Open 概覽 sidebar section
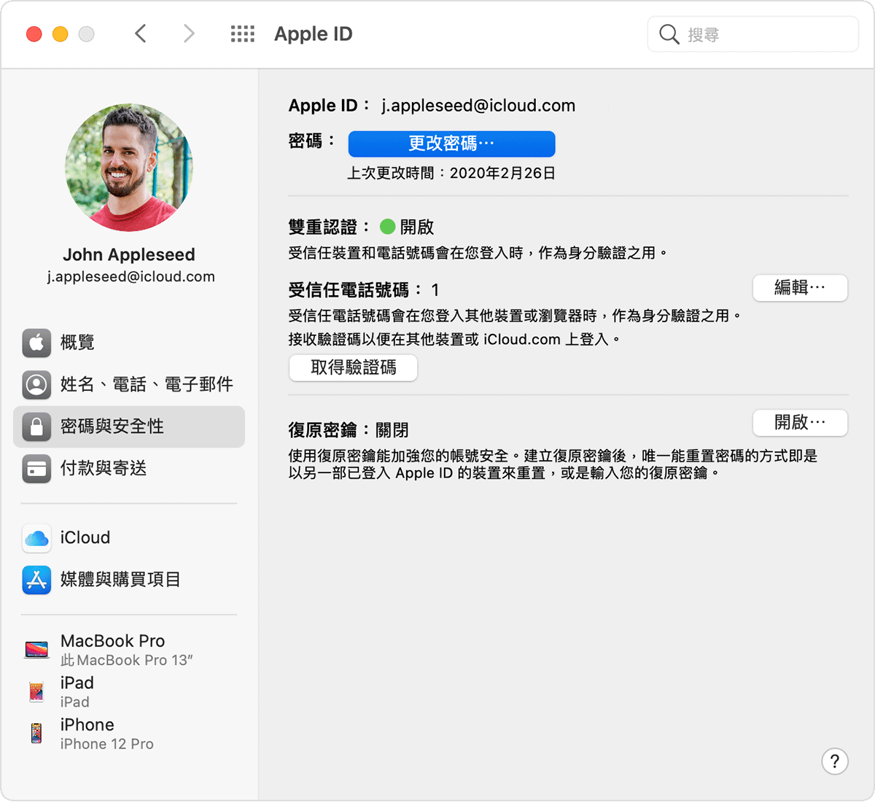The width and height of the screenshot is (875, 802). pos(129,343)
